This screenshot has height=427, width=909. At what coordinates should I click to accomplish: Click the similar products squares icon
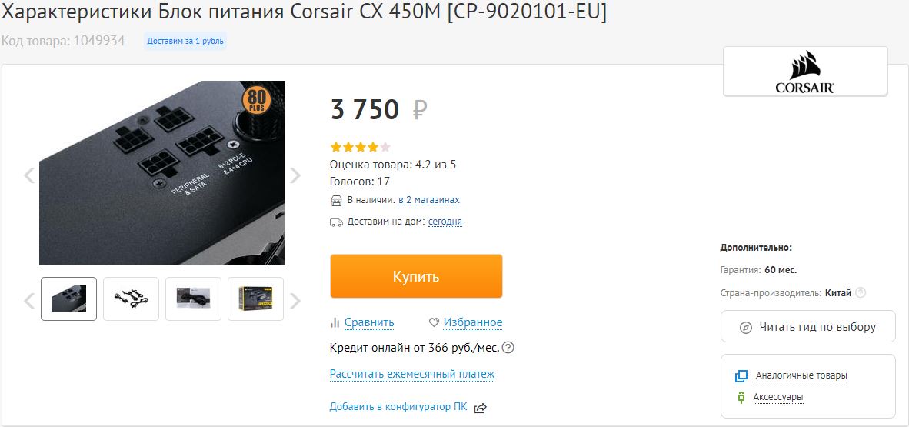coord(741,376)
